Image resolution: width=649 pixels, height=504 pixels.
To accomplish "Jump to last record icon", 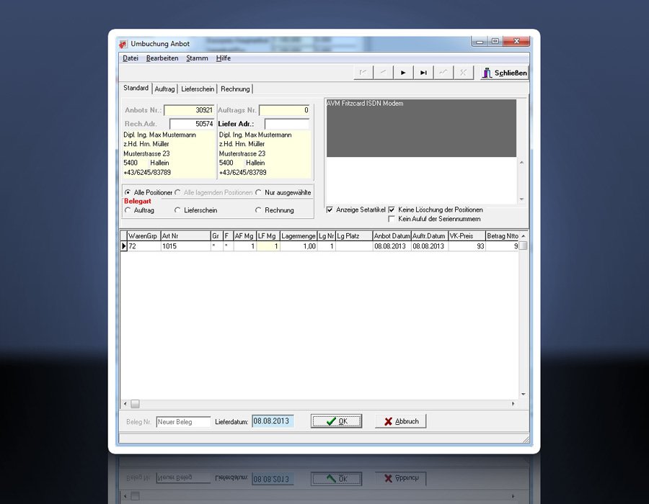I will (423, 73).
